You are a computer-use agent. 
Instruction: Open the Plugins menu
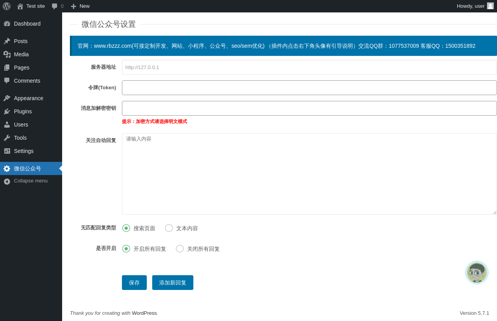[31, 111]
